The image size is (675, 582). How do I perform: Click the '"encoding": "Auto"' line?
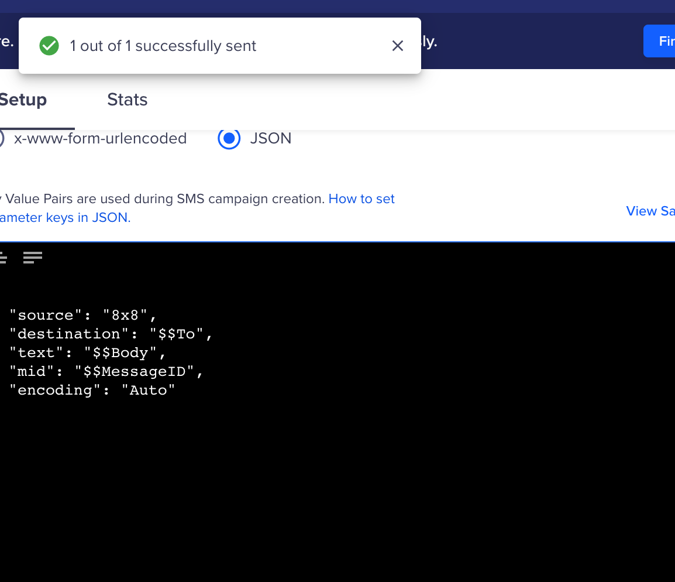91,390
